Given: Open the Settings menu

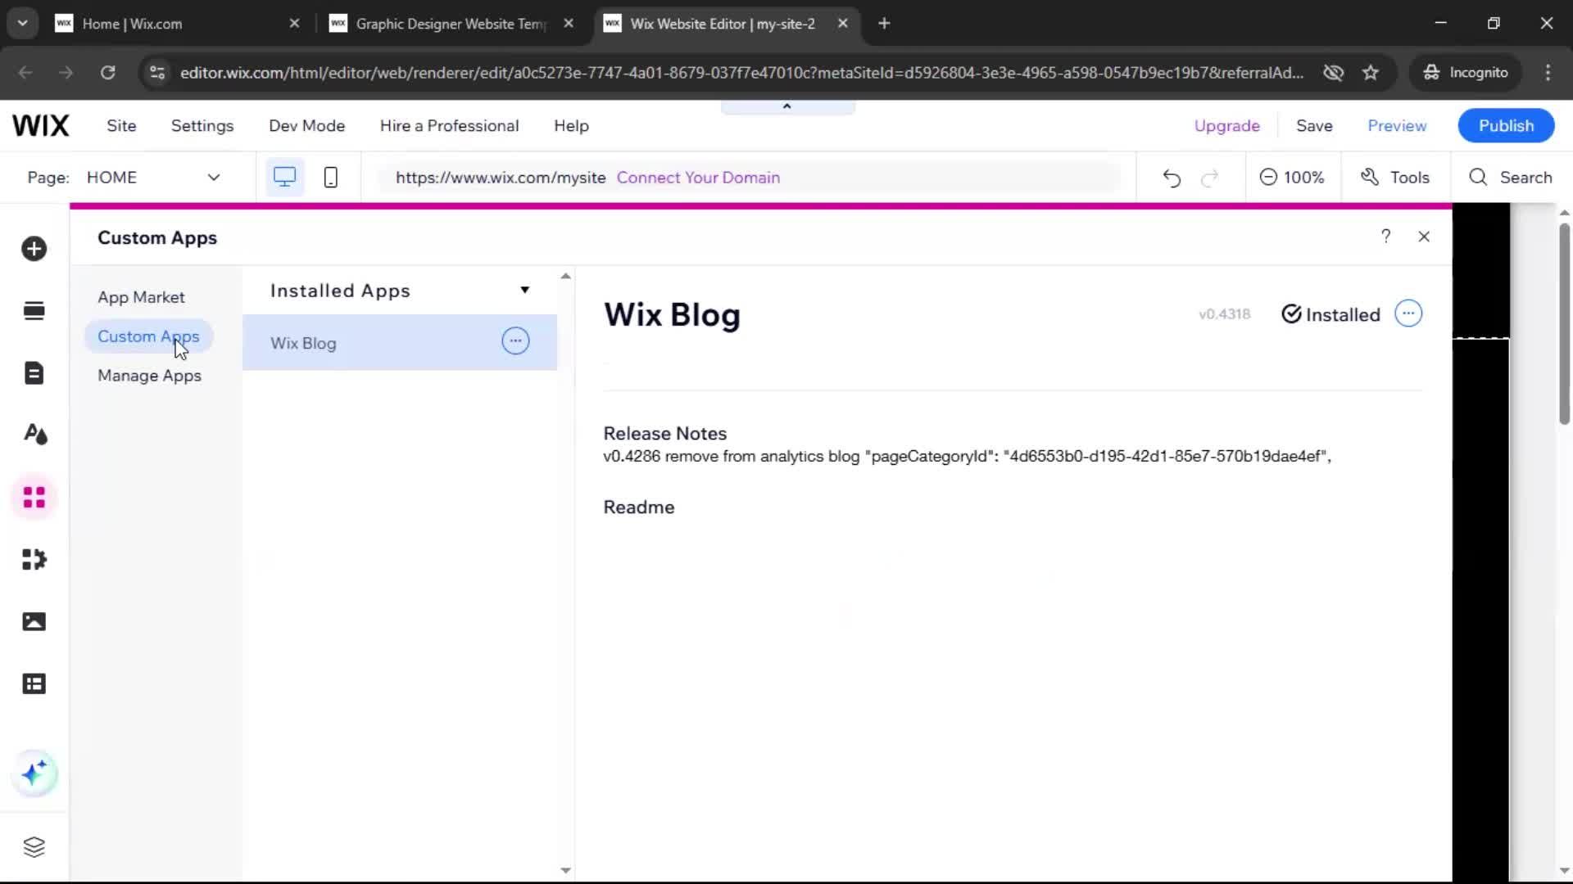Looking at the screenshot, I should (x=202, y=126).
